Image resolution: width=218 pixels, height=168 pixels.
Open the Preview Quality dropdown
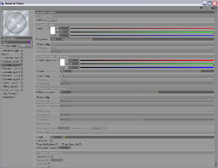click(26, 46)
